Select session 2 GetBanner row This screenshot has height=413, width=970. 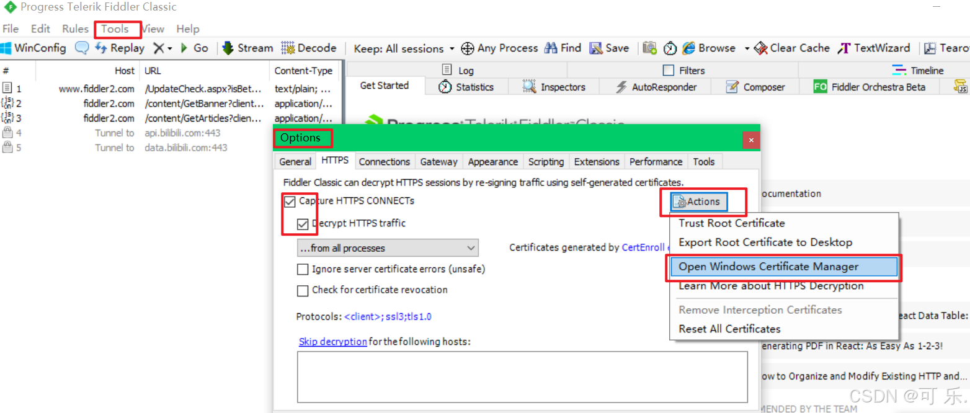click(171, 104)
